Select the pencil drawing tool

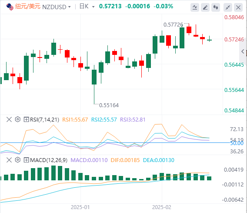tap(205, 7)
